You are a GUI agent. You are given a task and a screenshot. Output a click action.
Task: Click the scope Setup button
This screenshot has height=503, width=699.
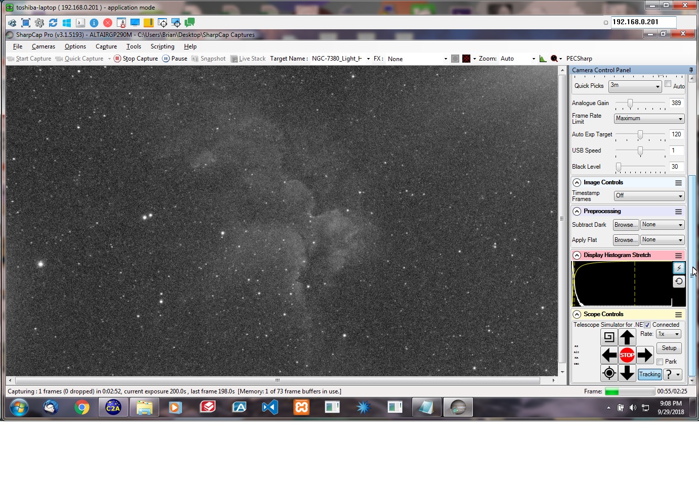coord(669,348)
